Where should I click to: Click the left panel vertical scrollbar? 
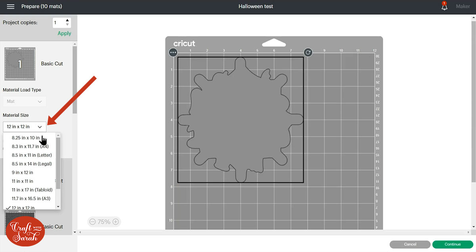pyautogui.click(x=75, y=79)
